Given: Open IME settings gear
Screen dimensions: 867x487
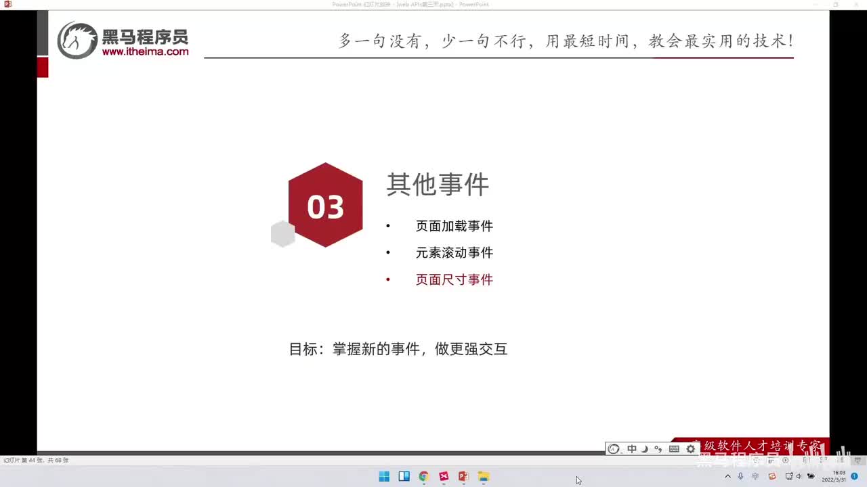Looking at the screenshot, I should [x=690, y=448].
